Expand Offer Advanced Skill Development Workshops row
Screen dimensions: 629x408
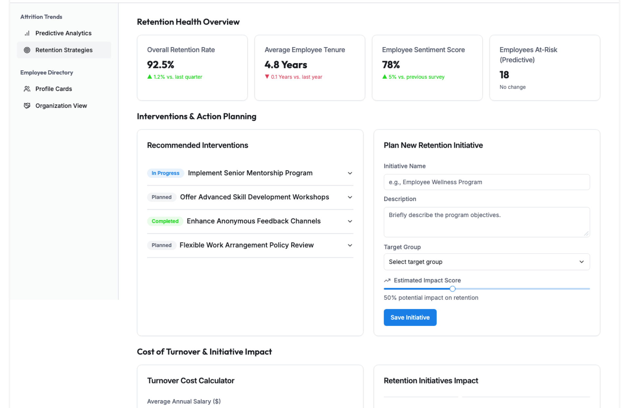[x=350, y=197]
